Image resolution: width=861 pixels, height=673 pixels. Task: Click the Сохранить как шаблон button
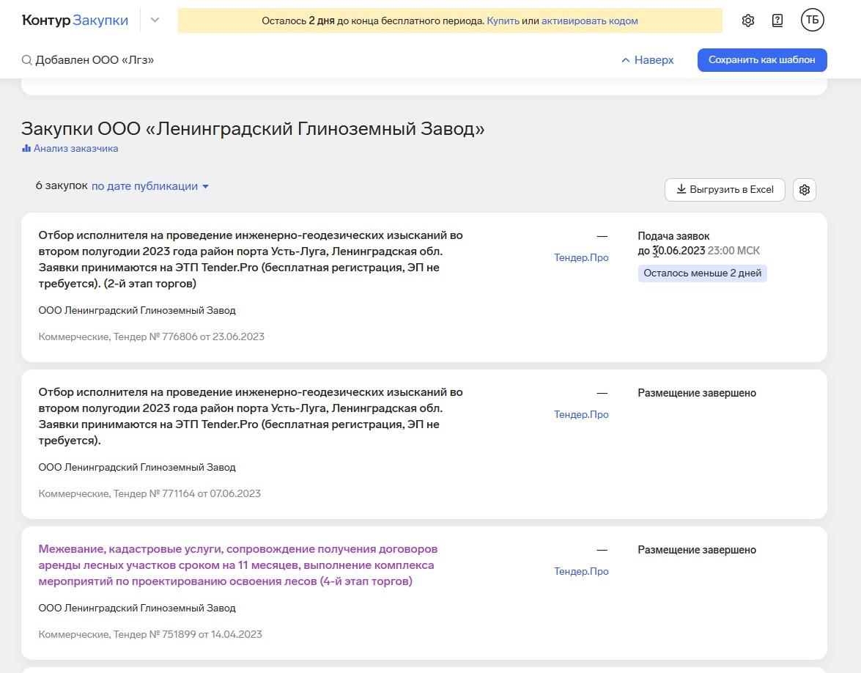pos(761,60)
